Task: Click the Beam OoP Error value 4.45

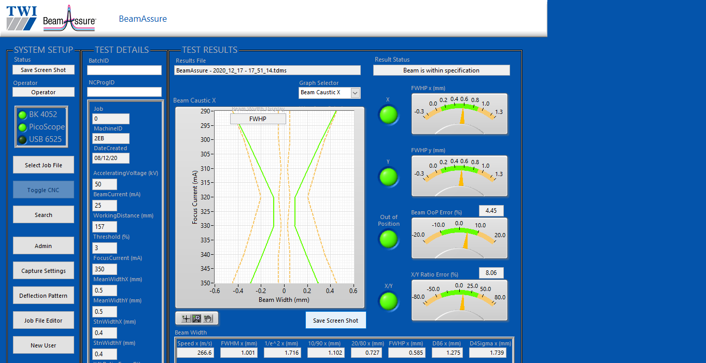Action: click(491, 211)
